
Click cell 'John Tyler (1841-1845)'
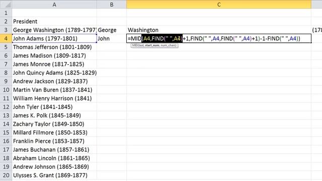54,107
